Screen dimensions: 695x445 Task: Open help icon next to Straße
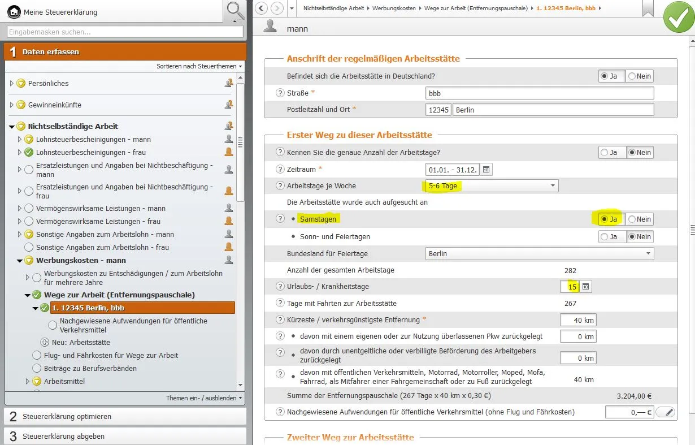(280, 93)
